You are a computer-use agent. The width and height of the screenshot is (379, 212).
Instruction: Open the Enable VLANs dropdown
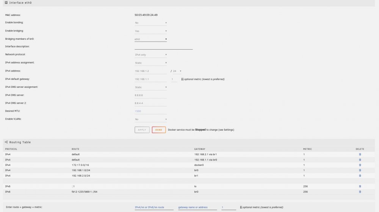150,119
